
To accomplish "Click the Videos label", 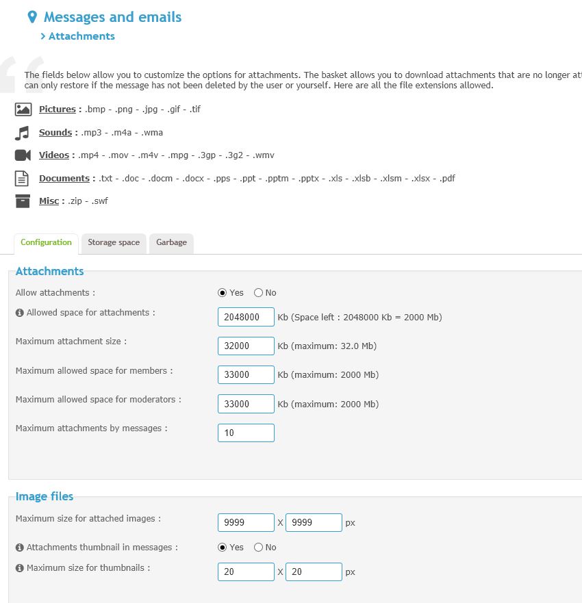I will point(54,155).
